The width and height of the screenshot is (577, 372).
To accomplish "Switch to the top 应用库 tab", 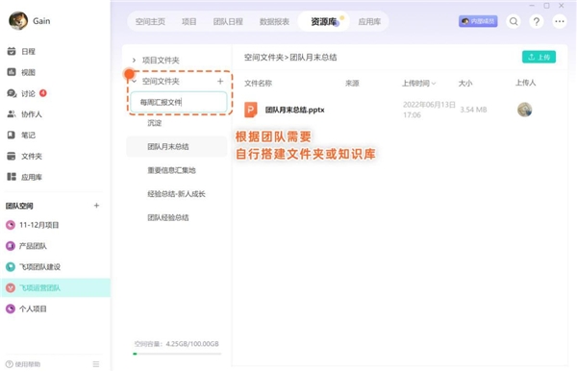I will 369,22.
